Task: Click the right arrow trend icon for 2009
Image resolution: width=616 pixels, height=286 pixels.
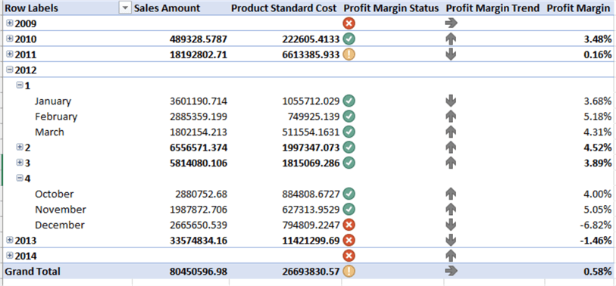Action: (x=451, y=23)
